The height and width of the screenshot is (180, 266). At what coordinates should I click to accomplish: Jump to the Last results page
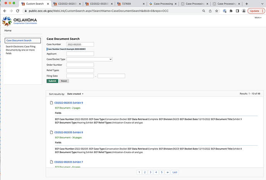tap(175, 172)
